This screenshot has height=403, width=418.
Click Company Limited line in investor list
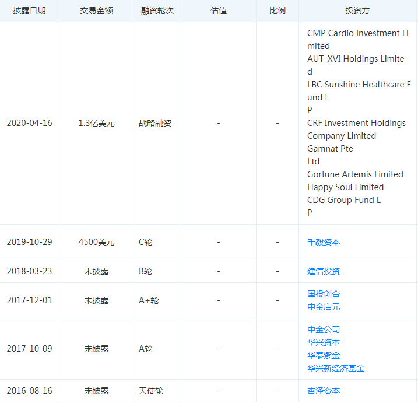(342, 136)
